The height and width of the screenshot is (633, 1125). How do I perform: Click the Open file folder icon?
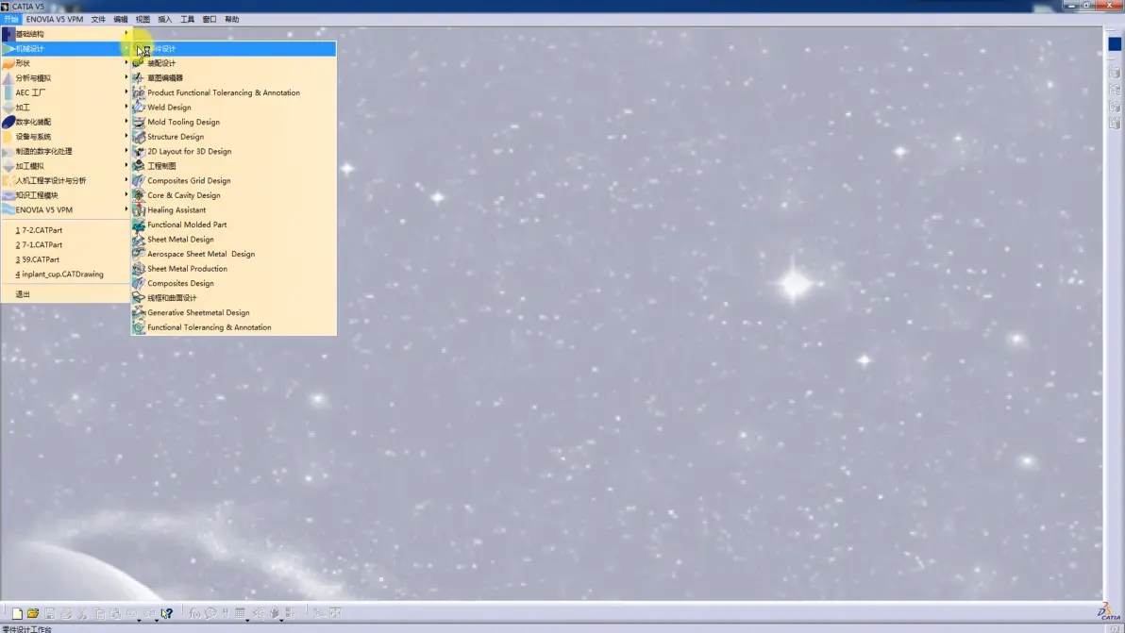tap(33, 613)
